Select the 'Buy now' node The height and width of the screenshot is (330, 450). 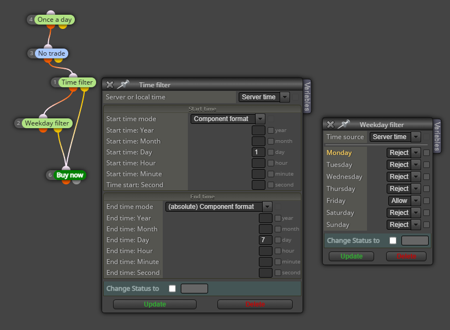click(70, 175)
